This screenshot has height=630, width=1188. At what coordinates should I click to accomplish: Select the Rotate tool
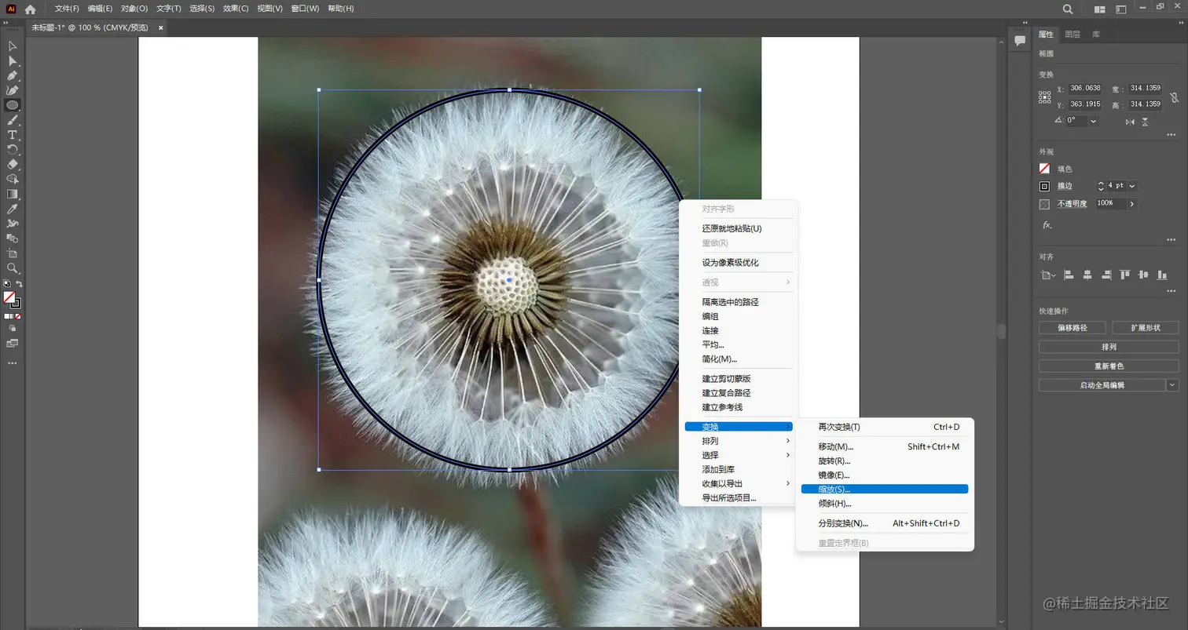click(12, 149)
